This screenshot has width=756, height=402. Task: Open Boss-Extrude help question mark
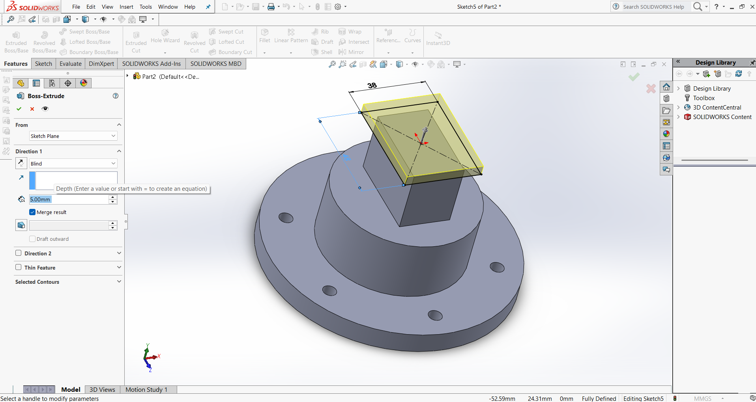pyautogui.click(x=116, y=96)
